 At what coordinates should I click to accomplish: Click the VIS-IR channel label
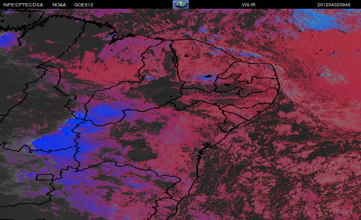pos(249,5)
